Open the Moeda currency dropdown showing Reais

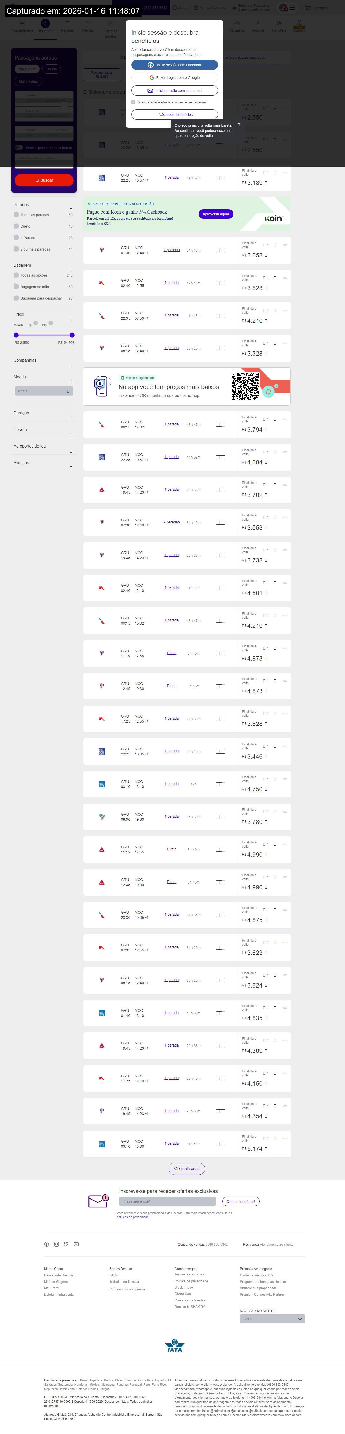click(x=44, y=391)
